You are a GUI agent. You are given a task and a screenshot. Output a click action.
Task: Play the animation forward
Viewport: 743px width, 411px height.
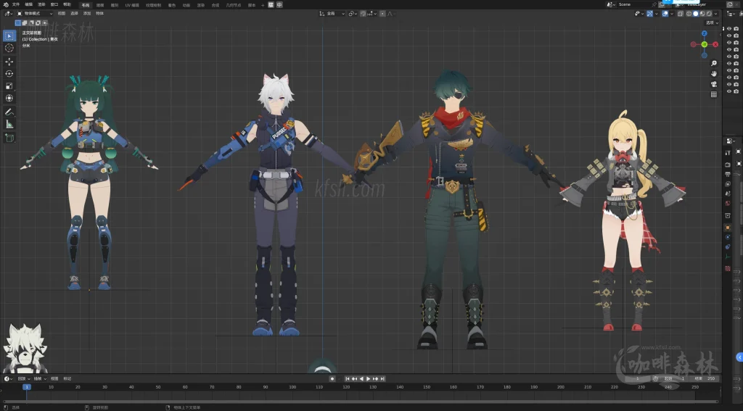coord(368,379)
